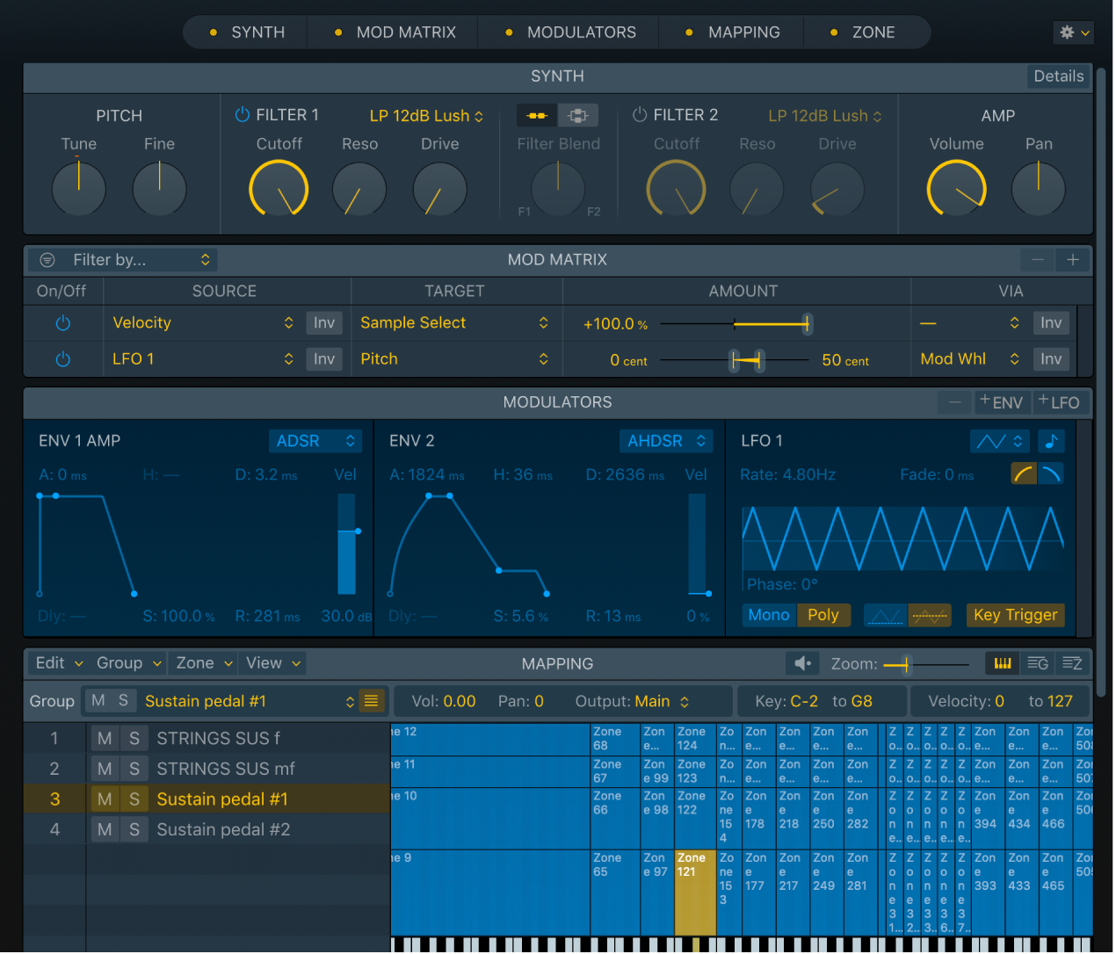Select the group list view icon
1116x954 pixels.
(1037, 663)
